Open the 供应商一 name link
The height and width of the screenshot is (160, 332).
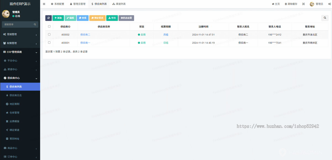85,43
